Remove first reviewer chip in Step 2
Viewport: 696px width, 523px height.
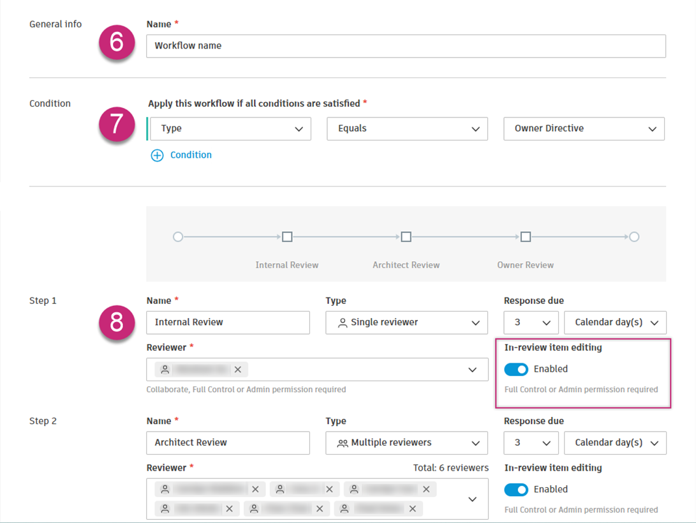255,490
